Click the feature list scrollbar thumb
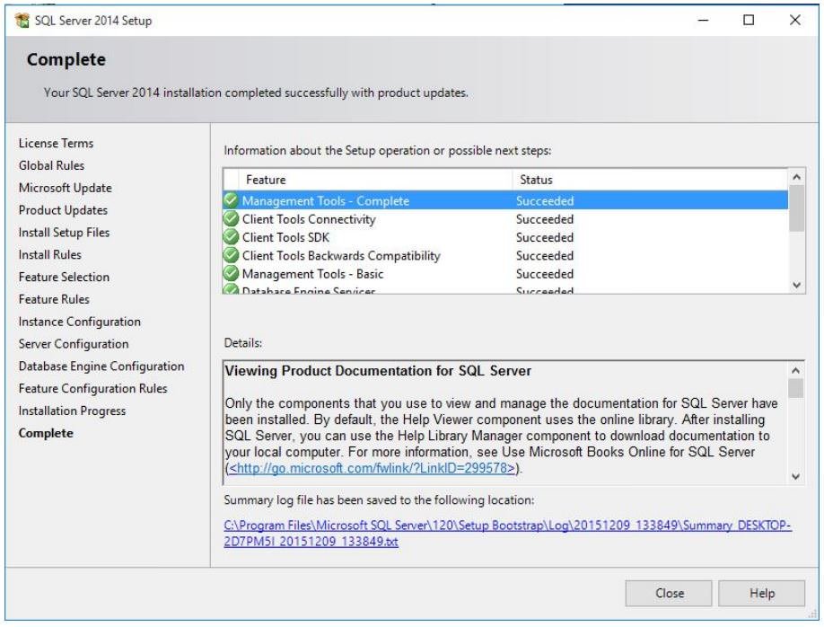The width and height of the screenshot is (824, 627). coord(797,208)
